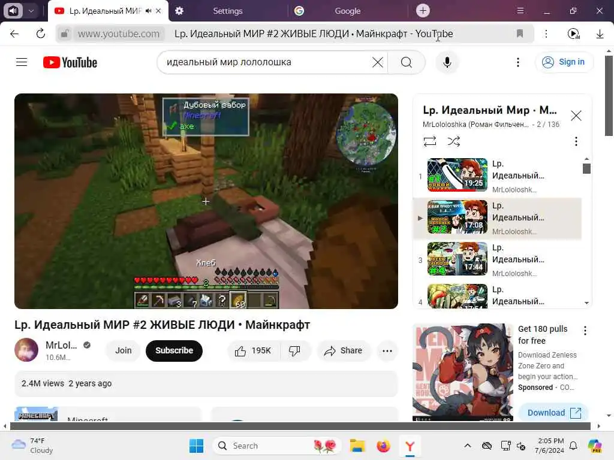Image resolution: width=614 pixels, height=460 pixels.
Task: Play playlist video 1 with 19:25 duration
Action: pos(458,175)
